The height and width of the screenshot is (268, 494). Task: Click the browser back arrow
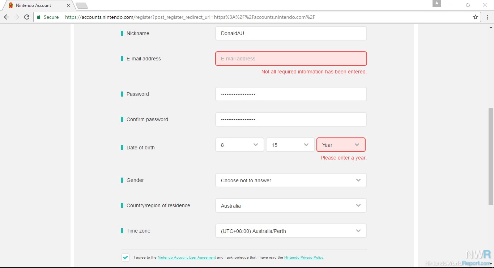click(7, 17)
